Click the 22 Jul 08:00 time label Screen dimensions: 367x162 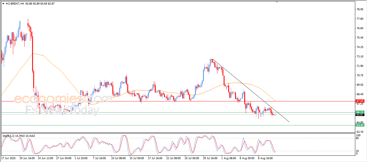pos(174,158)
